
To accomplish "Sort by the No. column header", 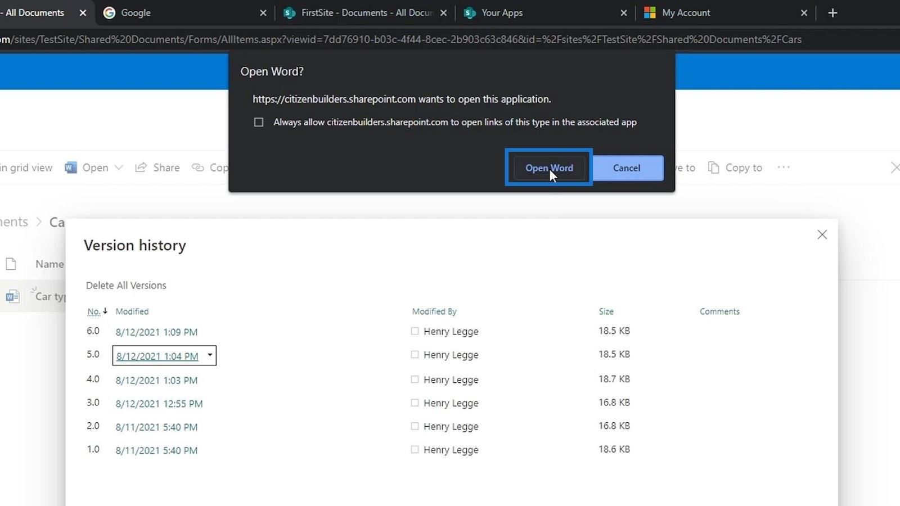I will coord(94,311).
